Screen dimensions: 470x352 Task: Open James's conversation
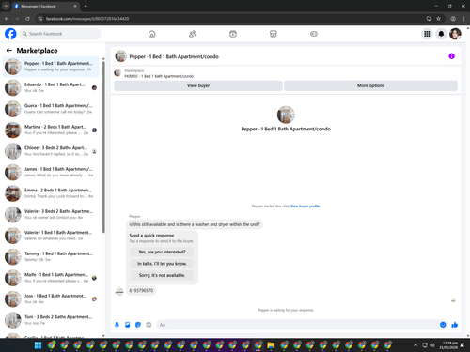point(51,172)
